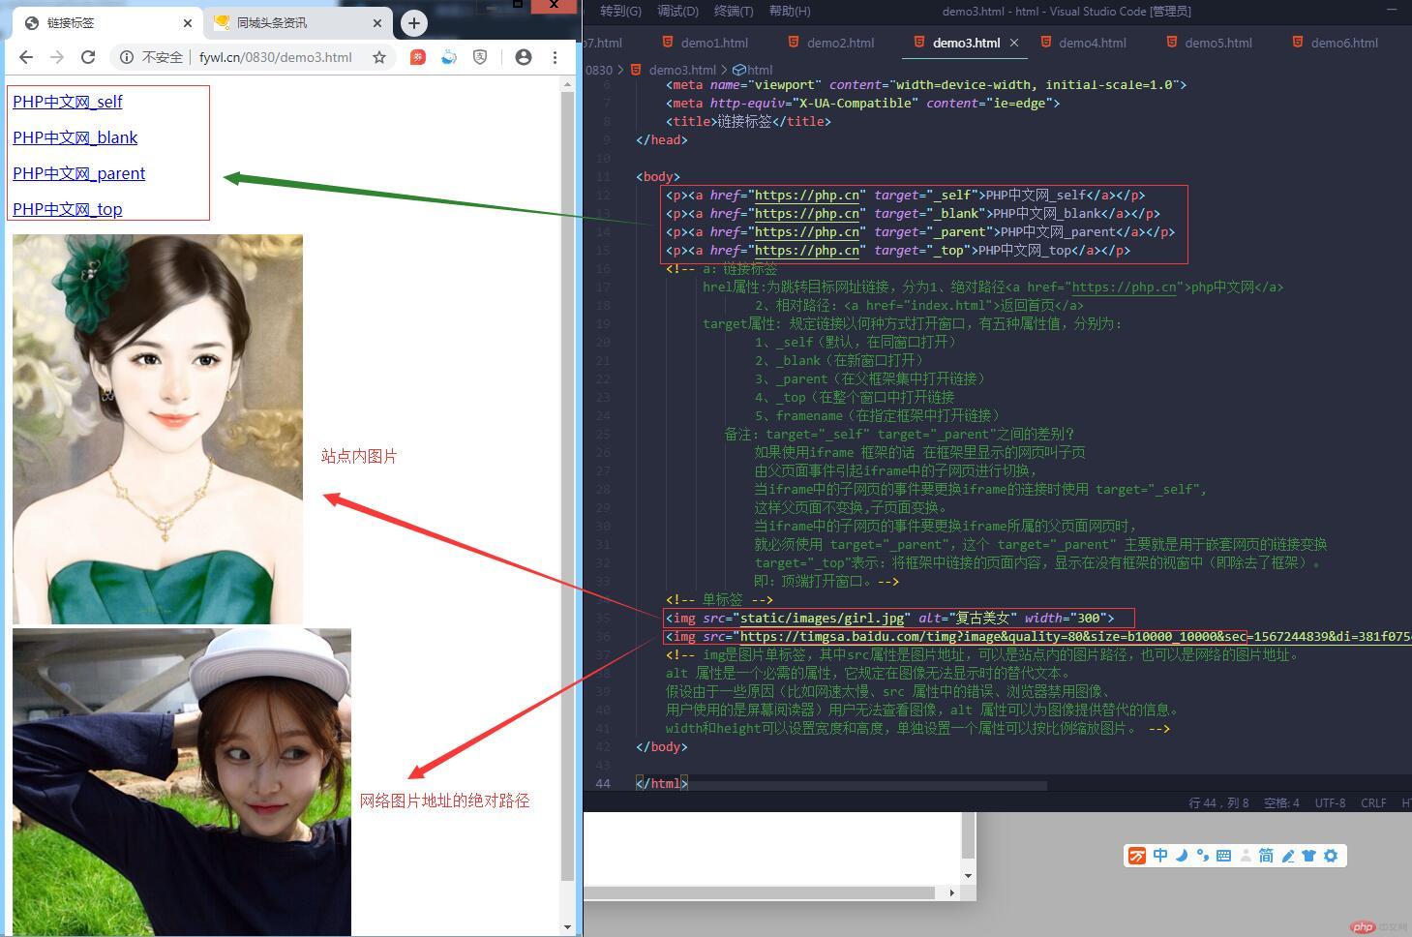Open Chrome three-dot menu
Viewport: 1412px width, 937px height.
pyautogui.click(x=555, y=57)
